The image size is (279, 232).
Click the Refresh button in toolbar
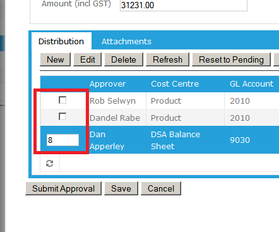click(167, 59)
